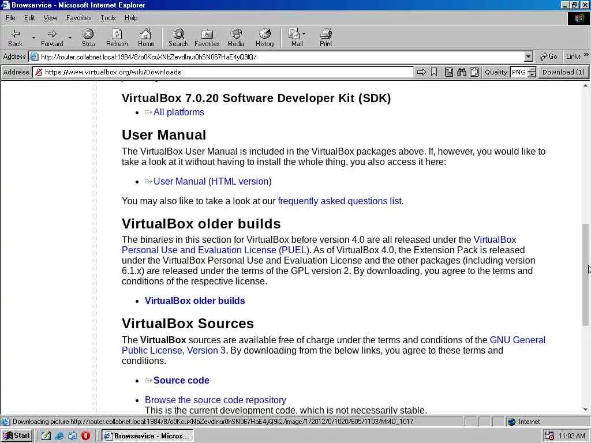Open the User Manual link
This screenshot has height=443, width=591.
[x=179, y=182]
